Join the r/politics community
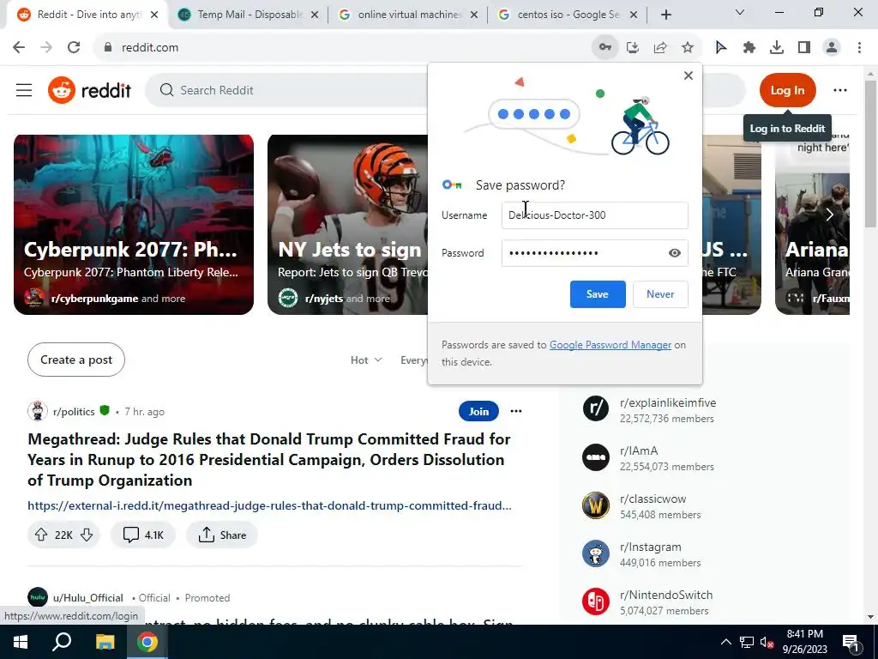This screenshot has height=659, width=878. [478, 411]
